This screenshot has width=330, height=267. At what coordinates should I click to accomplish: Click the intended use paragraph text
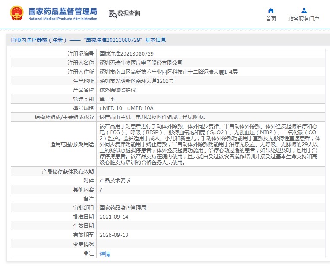210,144
